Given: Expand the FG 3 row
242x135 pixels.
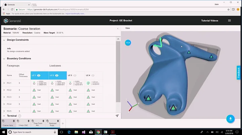Looking at the screenshot, I should (x=4, y=97).
